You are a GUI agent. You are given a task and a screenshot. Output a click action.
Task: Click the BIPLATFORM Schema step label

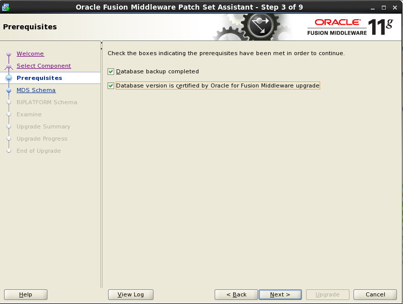click(47, 102)
